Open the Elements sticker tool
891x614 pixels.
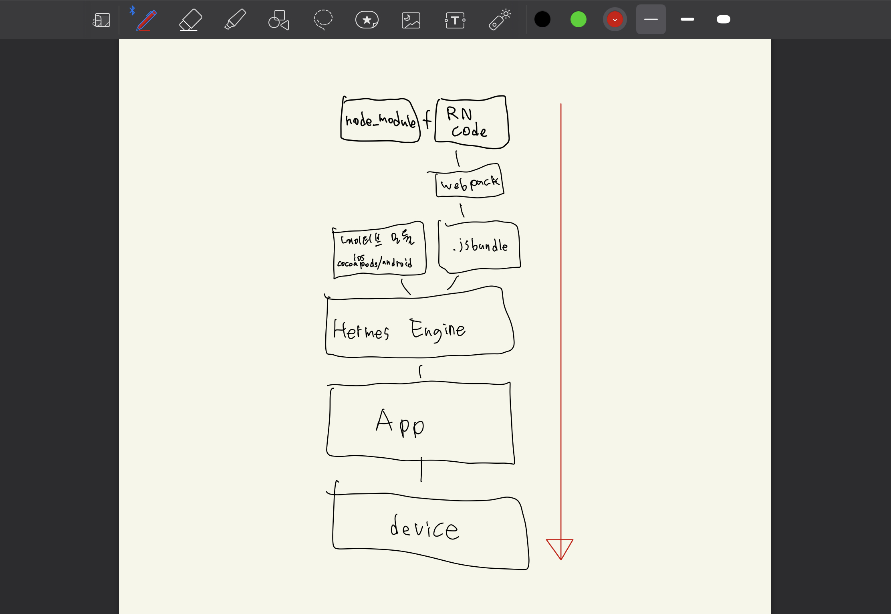point(367,20)
